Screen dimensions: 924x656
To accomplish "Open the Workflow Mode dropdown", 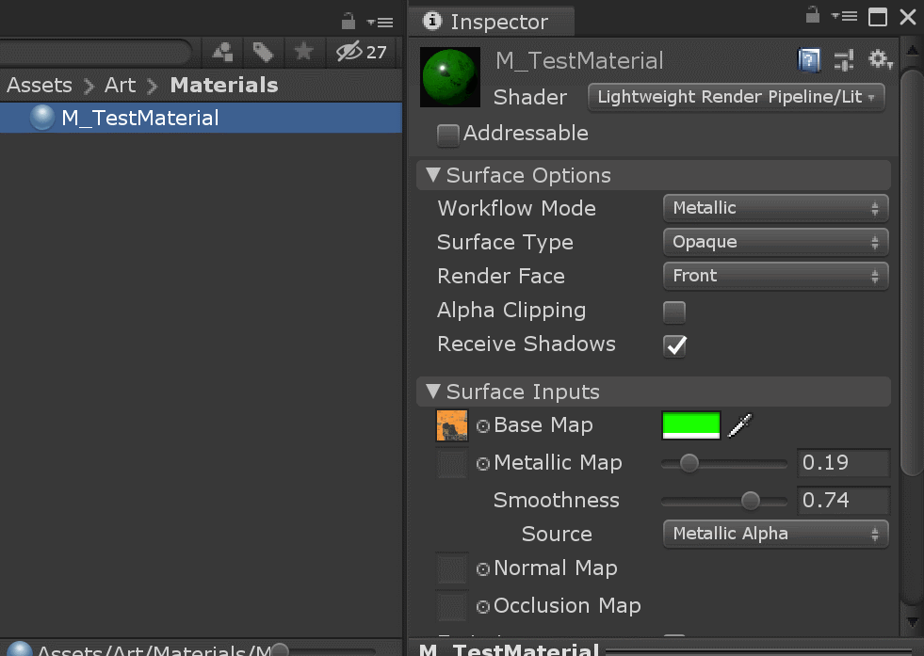I will coord(774,207).
